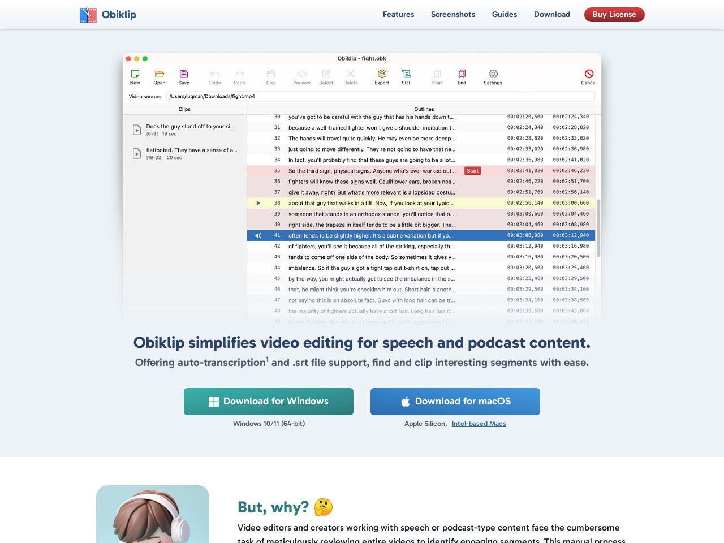Select row 'often tends to be slightly higher'
Screen dimensions: 724x543
coord(421,235)
